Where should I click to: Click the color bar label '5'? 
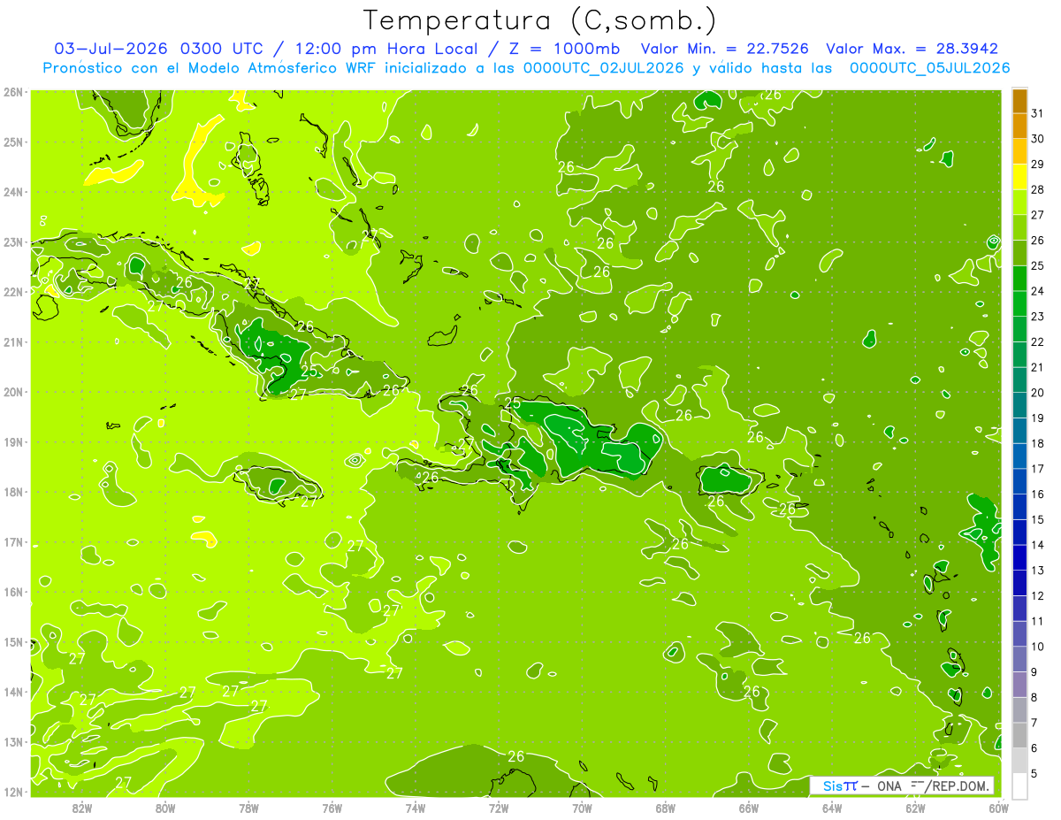click(x=1034, y=774)
